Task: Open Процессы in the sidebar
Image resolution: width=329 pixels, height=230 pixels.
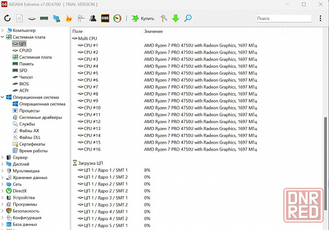Action: pyautogui.click(x=29, y=111)
